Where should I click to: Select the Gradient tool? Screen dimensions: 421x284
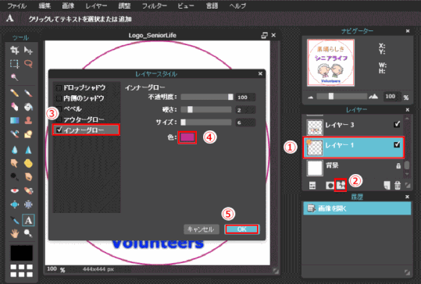pos(15,120)
